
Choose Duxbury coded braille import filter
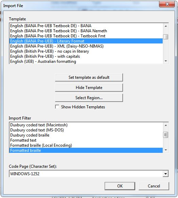86,135
